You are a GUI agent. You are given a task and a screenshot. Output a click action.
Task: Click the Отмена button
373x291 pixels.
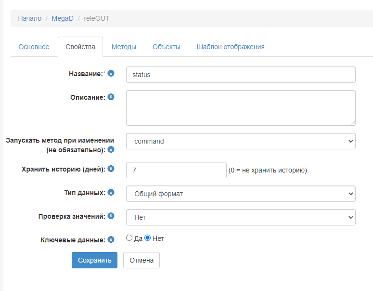[x=141, y=260]
